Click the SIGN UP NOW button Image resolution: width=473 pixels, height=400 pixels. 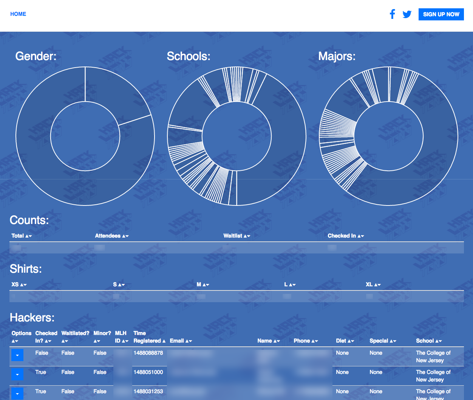(x=441, y=14)
